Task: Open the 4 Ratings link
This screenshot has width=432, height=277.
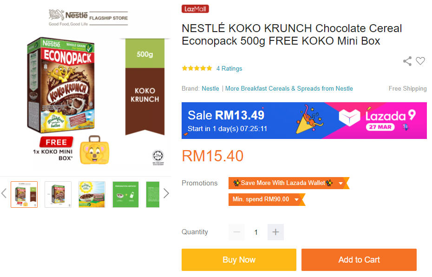Action: 229,68
